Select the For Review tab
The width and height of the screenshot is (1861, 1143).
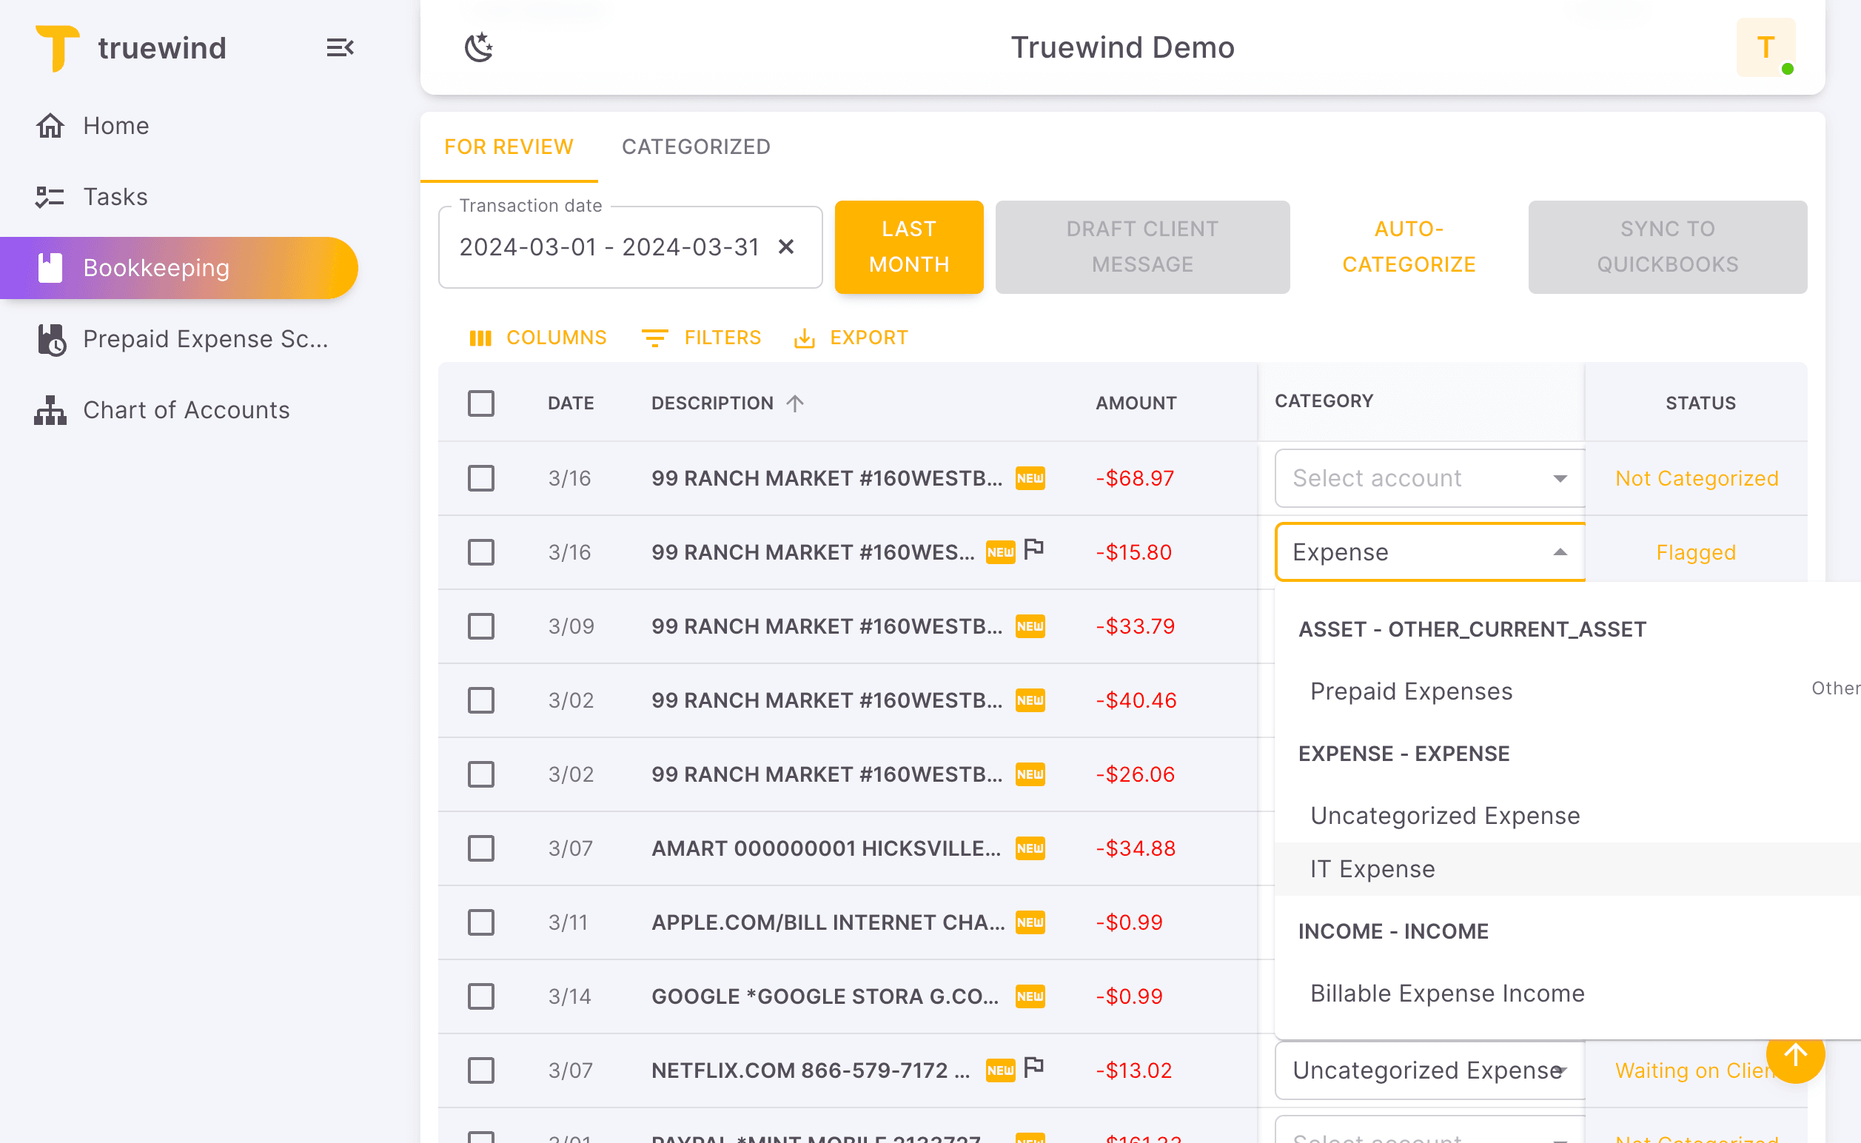[508, 147]
